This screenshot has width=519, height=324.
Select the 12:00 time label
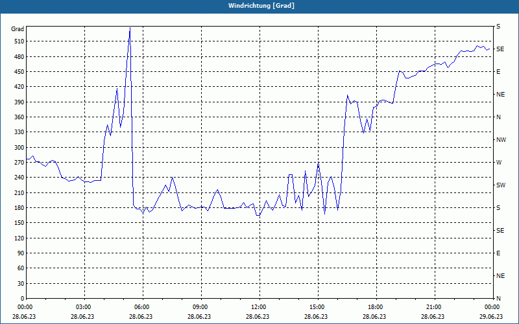(260, 307)
